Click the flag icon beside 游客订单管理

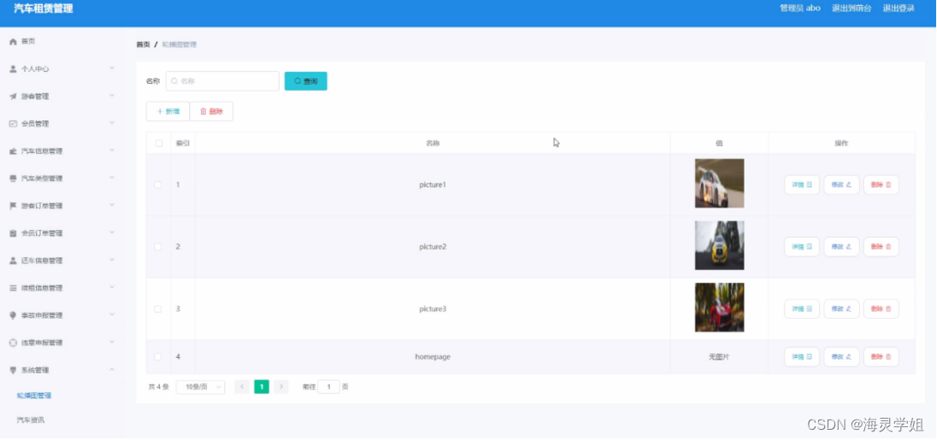pos(13,206)
